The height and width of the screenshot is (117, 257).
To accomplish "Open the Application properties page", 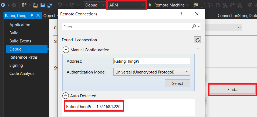I will coord(20,25).
